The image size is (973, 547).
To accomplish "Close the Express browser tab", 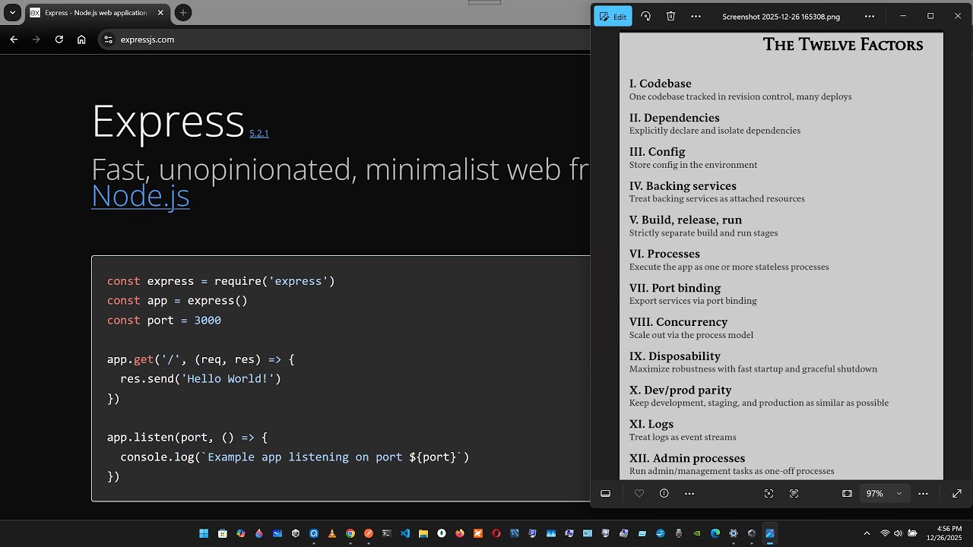I will tap(160, 13).
